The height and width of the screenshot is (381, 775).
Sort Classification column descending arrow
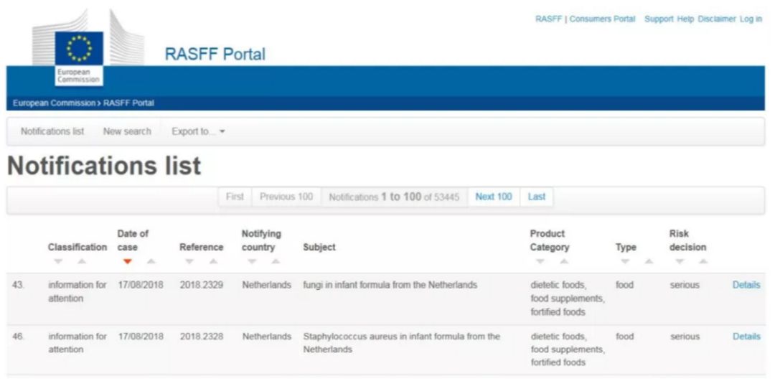pos(59,261)
